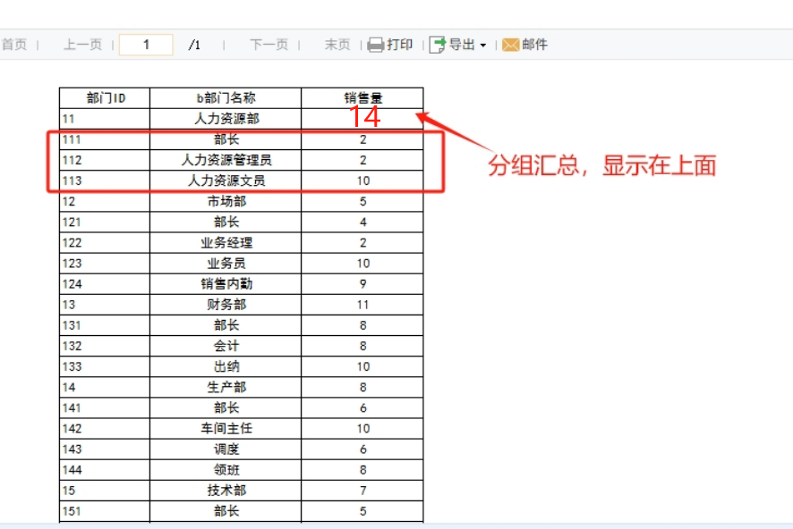Select the 车间主任 cell

tap(226, 429)
